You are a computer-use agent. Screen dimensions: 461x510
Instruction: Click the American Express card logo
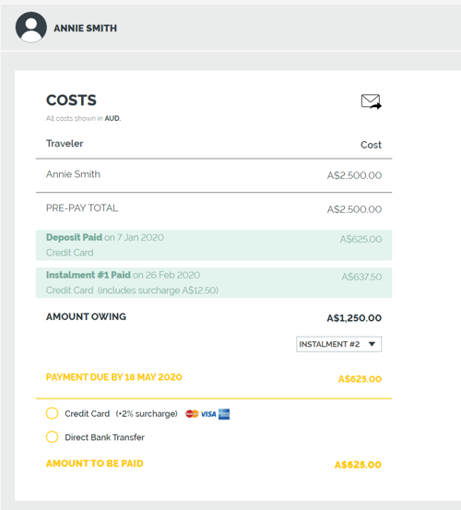pyautogui.click(x=224, y=414)
